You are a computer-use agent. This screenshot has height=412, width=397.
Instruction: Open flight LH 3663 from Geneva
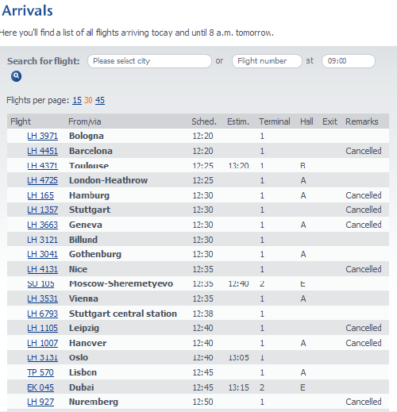click(42, 225)
